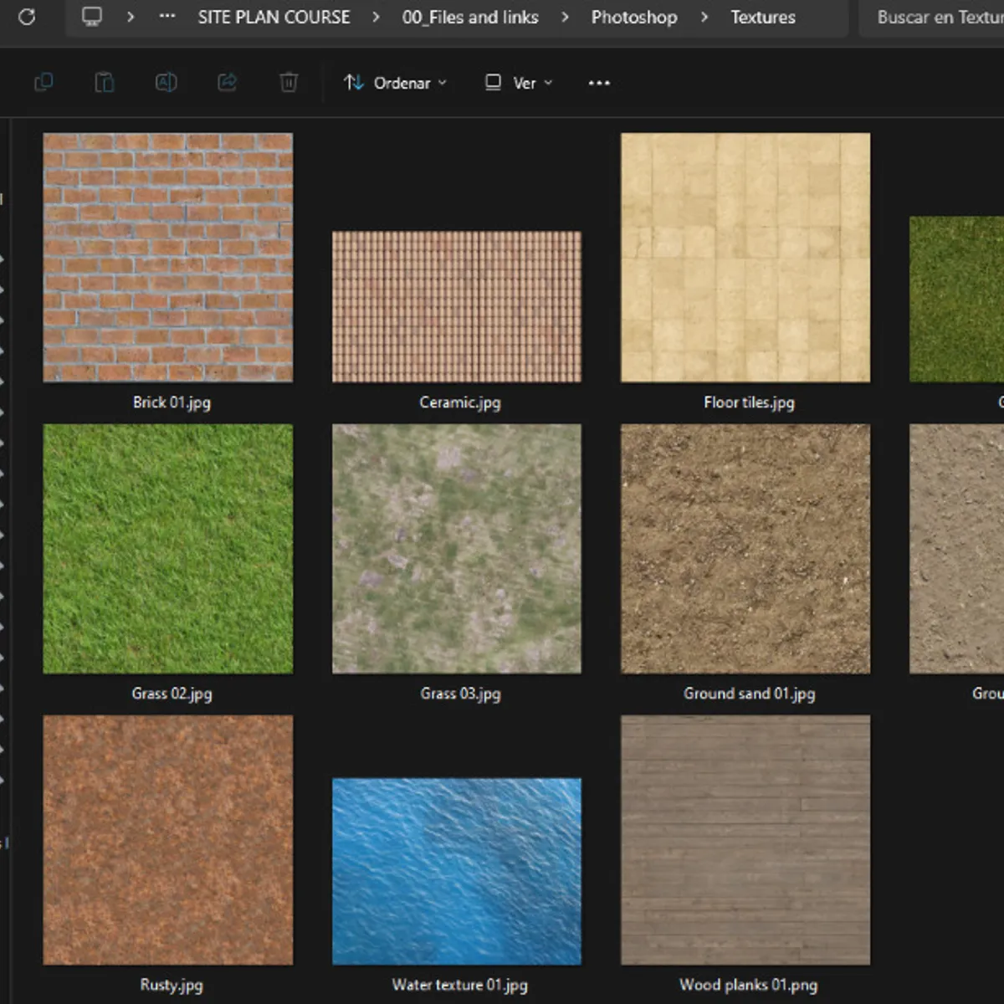Viewport: 1004px width, 1004px height.
Task: Open the SITE PLAN COURSE breadcrumb entry
Action: [x=274, y=17]
